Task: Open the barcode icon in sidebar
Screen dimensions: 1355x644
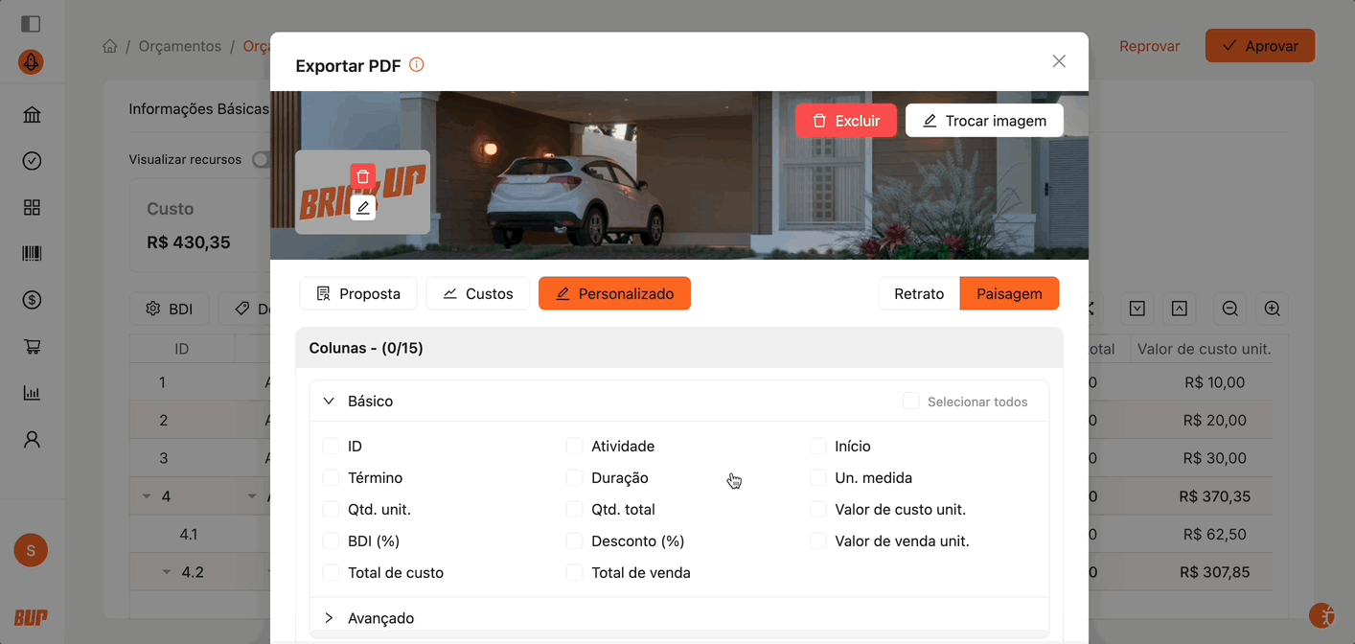Action: (32, 254)
